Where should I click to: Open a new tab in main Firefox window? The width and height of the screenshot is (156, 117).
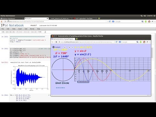click(x=99, y=19)
